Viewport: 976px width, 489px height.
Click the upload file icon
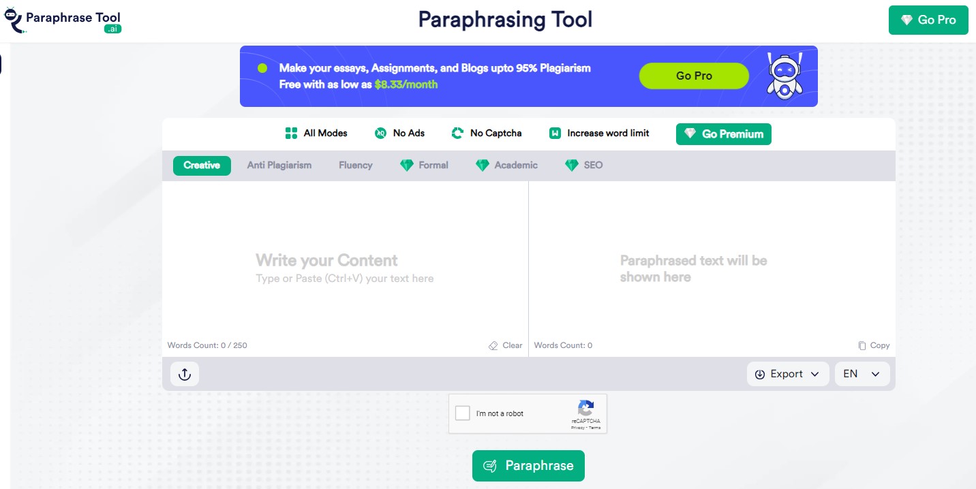point(184,374)
